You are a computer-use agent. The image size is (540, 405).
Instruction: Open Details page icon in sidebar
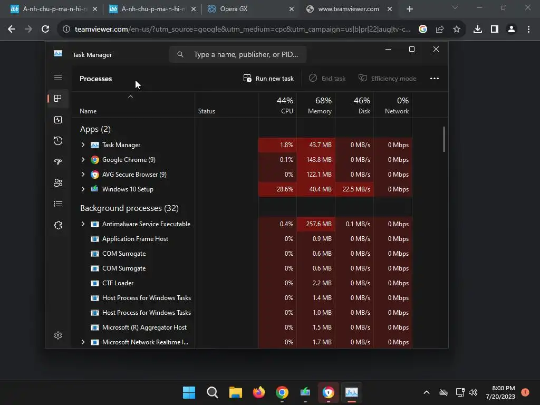pos(58,204)
